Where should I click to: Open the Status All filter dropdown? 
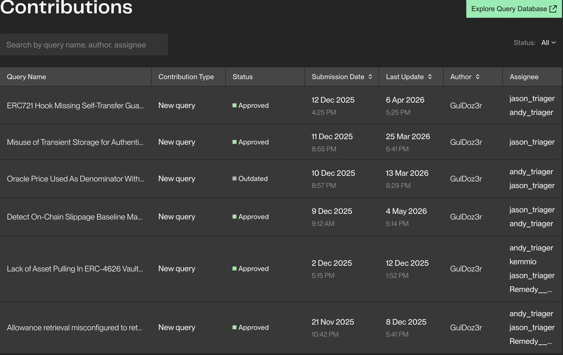pos(548,43)
